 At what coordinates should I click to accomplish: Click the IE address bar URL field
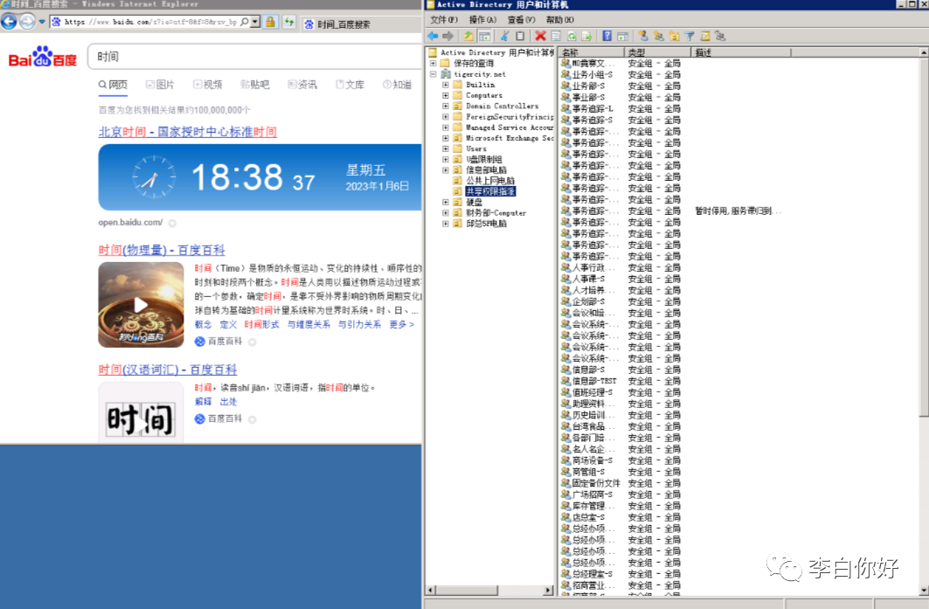click(150, 22)
